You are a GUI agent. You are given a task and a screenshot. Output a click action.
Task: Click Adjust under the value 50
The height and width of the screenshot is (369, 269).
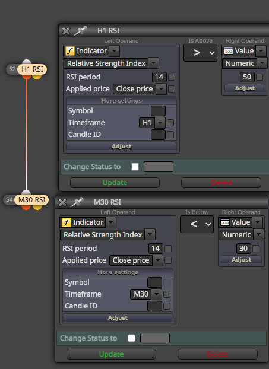pos(245,88)
